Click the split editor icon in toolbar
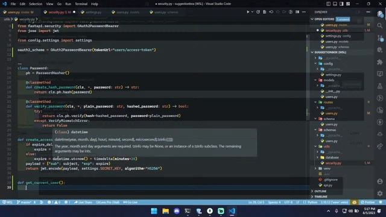This screenshot has height=217, width=386. tap(297, 12)
